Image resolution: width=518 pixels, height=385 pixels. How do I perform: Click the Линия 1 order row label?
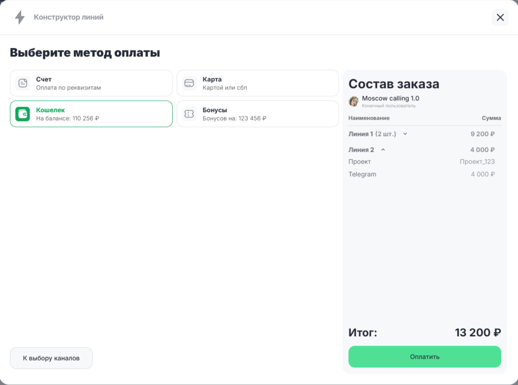pos(361,134)
